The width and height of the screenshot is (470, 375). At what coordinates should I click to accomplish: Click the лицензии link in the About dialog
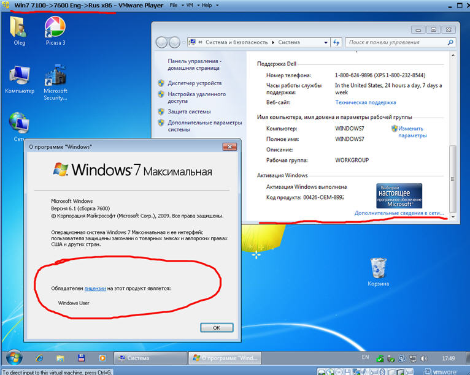[95, 289]
